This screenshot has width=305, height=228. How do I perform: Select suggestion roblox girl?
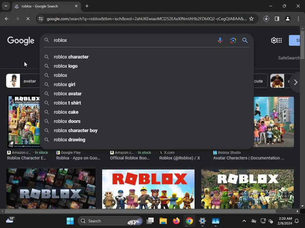click(x=147, y=85)
